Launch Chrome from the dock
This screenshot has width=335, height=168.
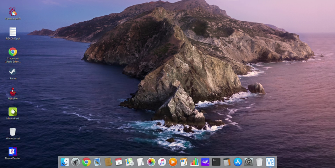86,162
